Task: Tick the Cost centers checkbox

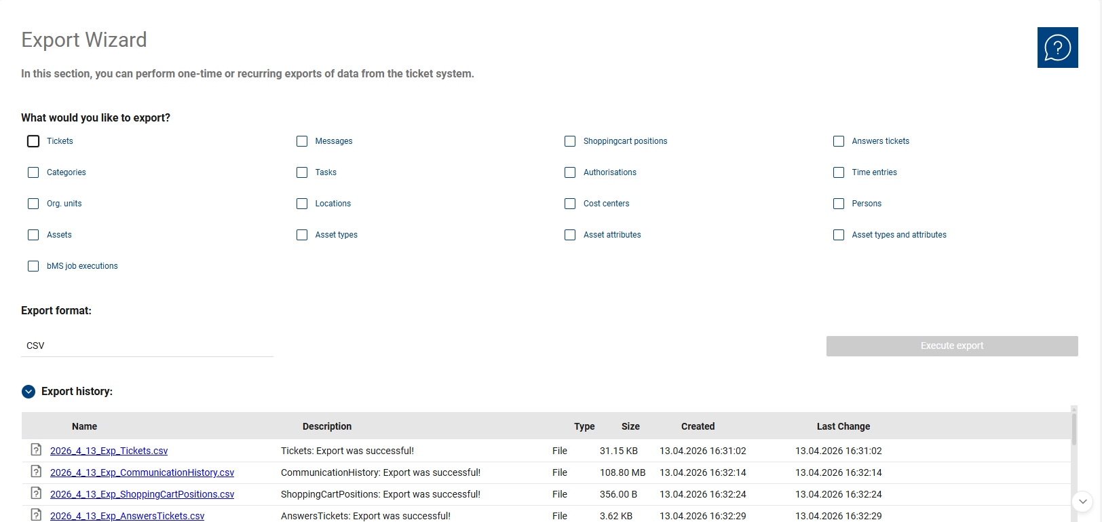Action: (x=570, y=204)
